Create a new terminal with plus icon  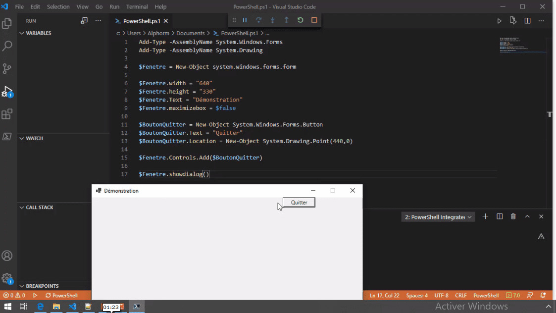[x=485, y=216]
